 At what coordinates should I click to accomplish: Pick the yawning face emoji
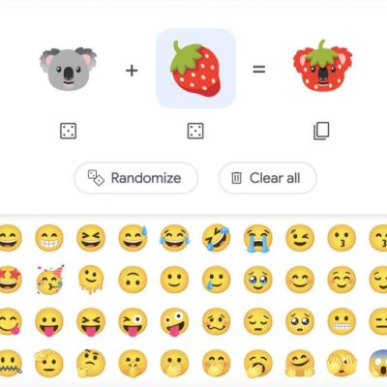(x=258, y=364)
